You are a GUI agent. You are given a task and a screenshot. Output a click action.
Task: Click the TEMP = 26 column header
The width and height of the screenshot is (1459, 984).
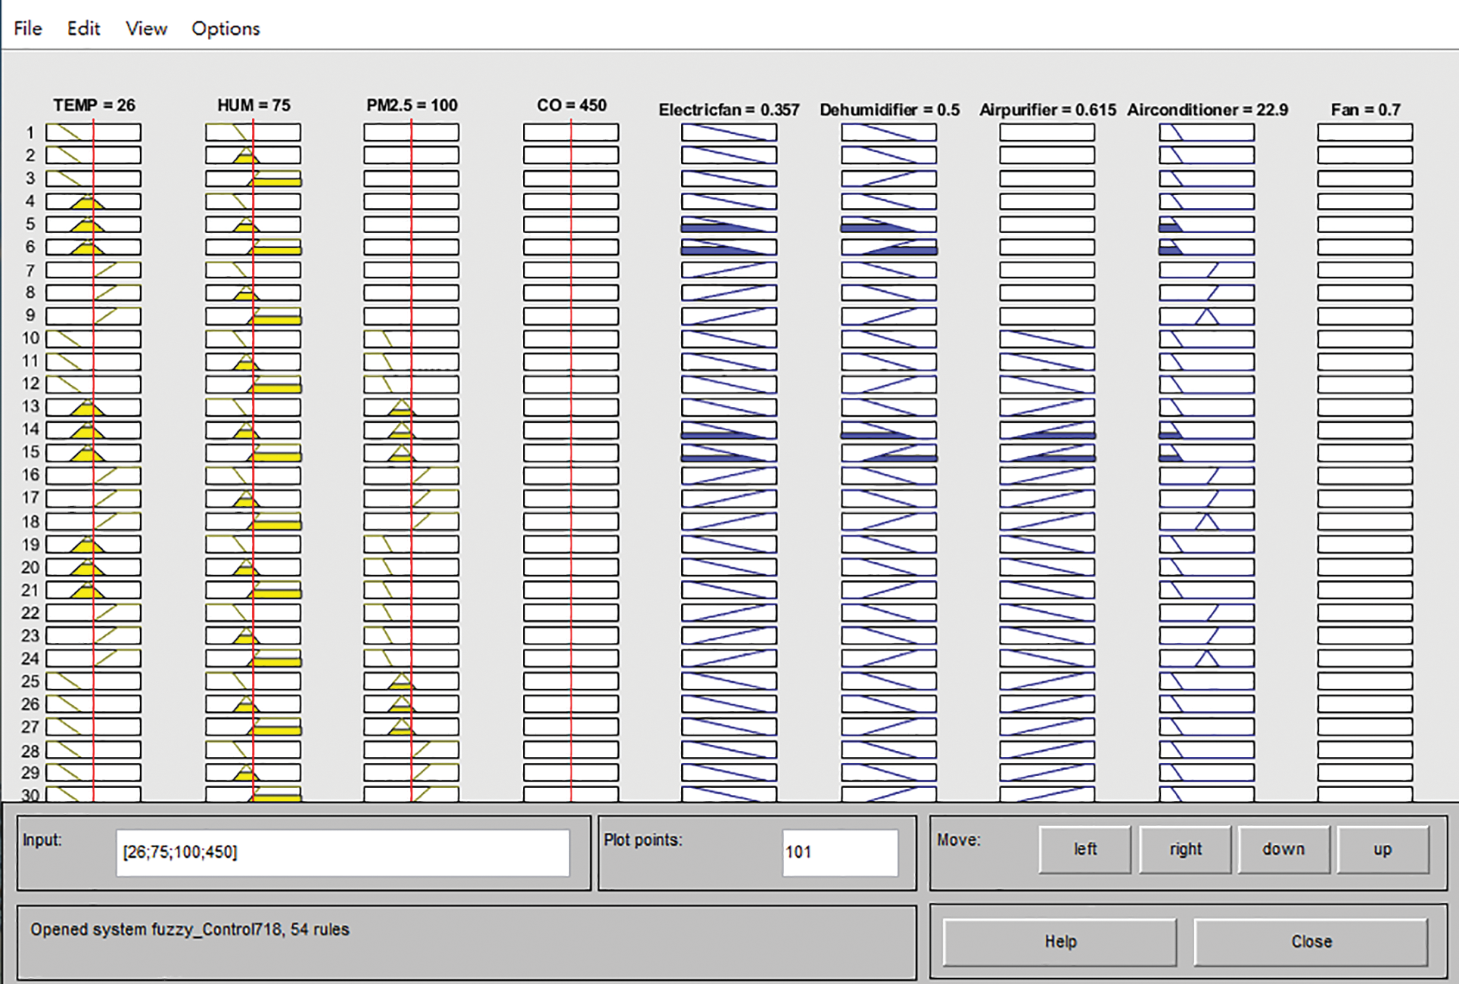click(94, 106)
